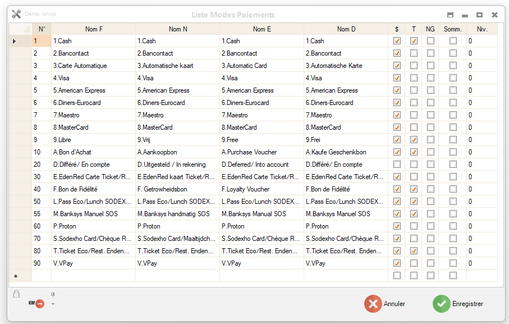This screenshot has width=509, height=324.
Task: Click the red X Annuler icon
Action: [373, 304]
